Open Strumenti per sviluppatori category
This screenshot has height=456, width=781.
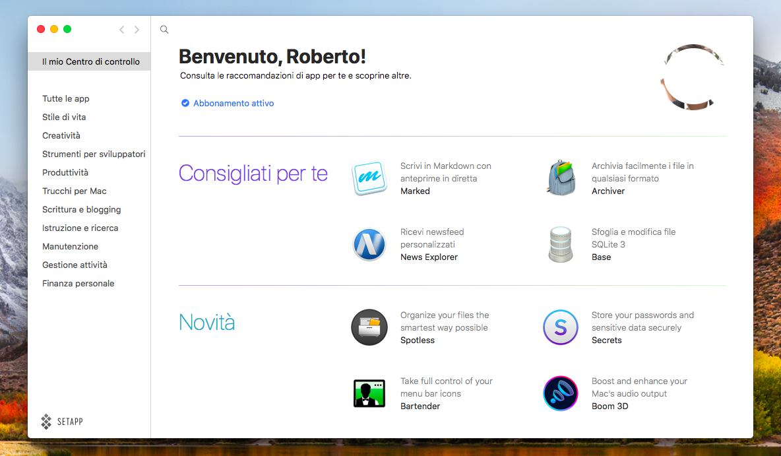tap(94, 154)
